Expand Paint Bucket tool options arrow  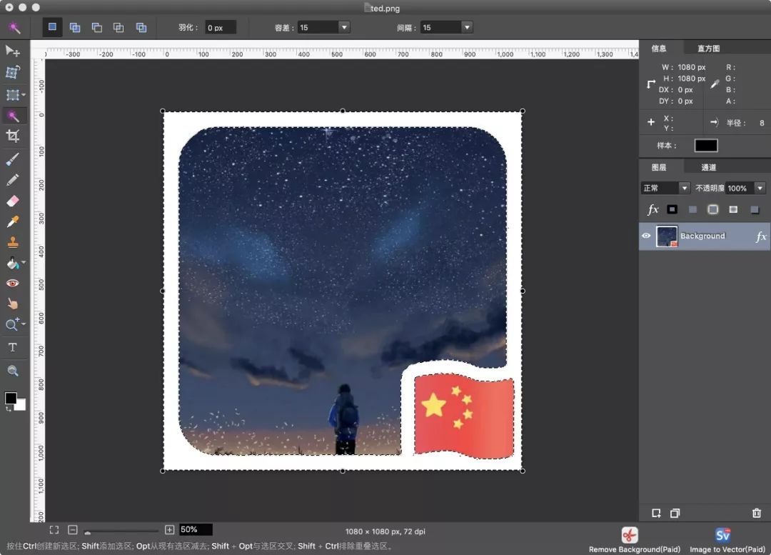(x=23, y=263)
